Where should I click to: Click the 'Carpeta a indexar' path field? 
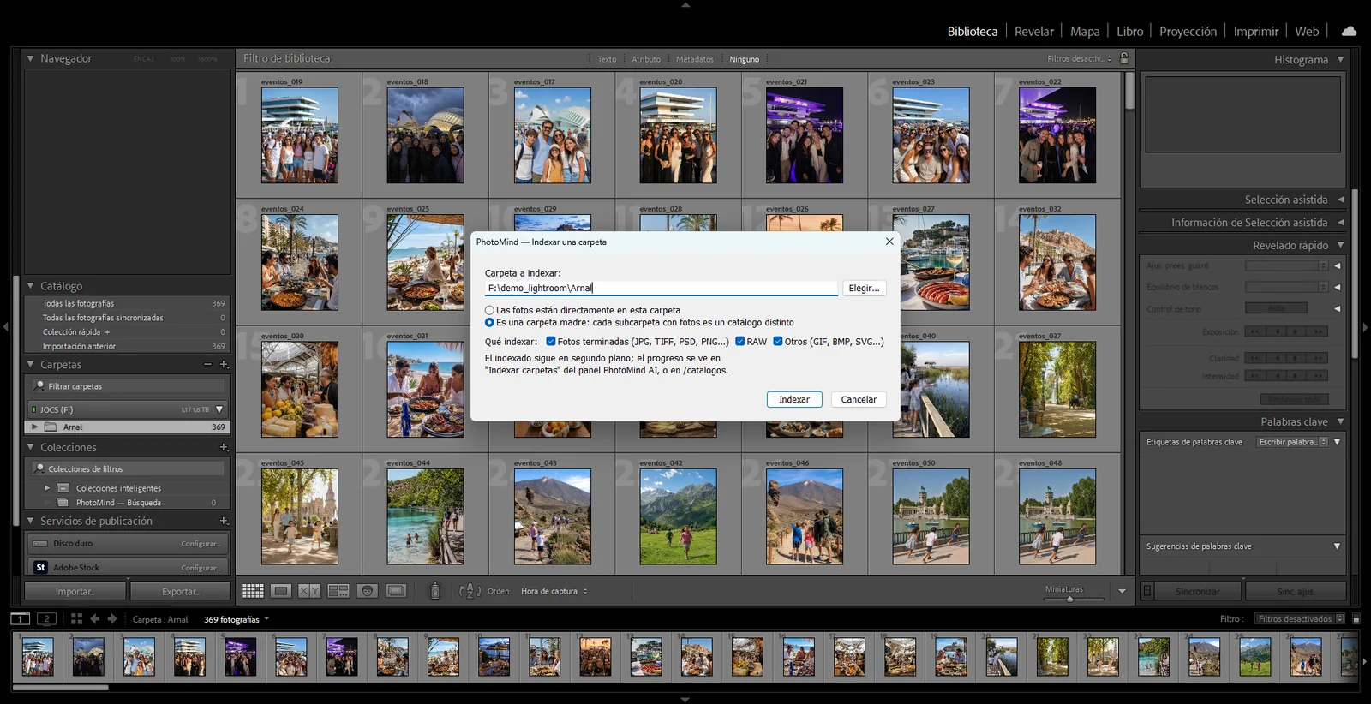click(662, 288)
